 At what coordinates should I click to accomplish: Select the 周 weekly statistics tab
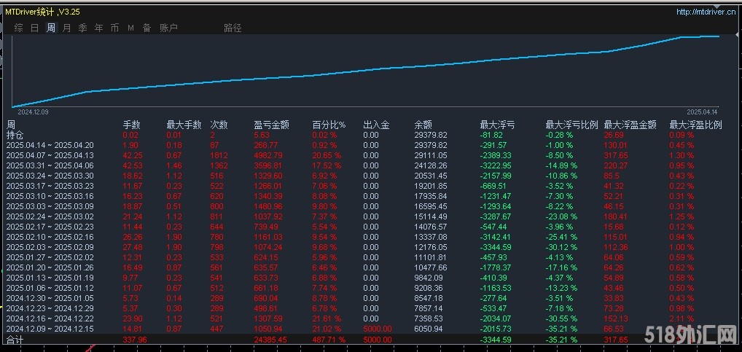(x=51, y=28)
